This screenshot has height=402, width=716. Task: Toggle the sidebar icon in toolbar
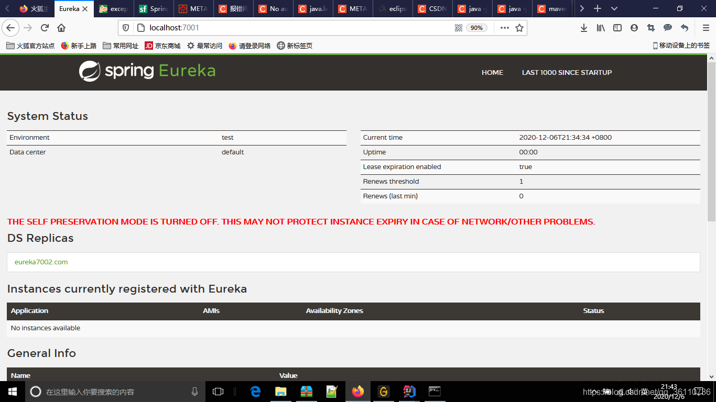click(617, 28)
